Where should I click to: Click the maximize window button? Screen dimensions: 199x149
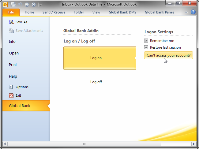178,3
